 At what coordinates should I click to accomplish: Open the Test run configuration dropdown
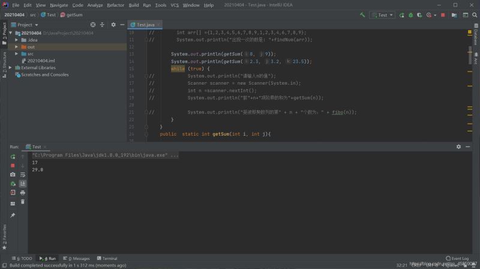pos(382,14)
